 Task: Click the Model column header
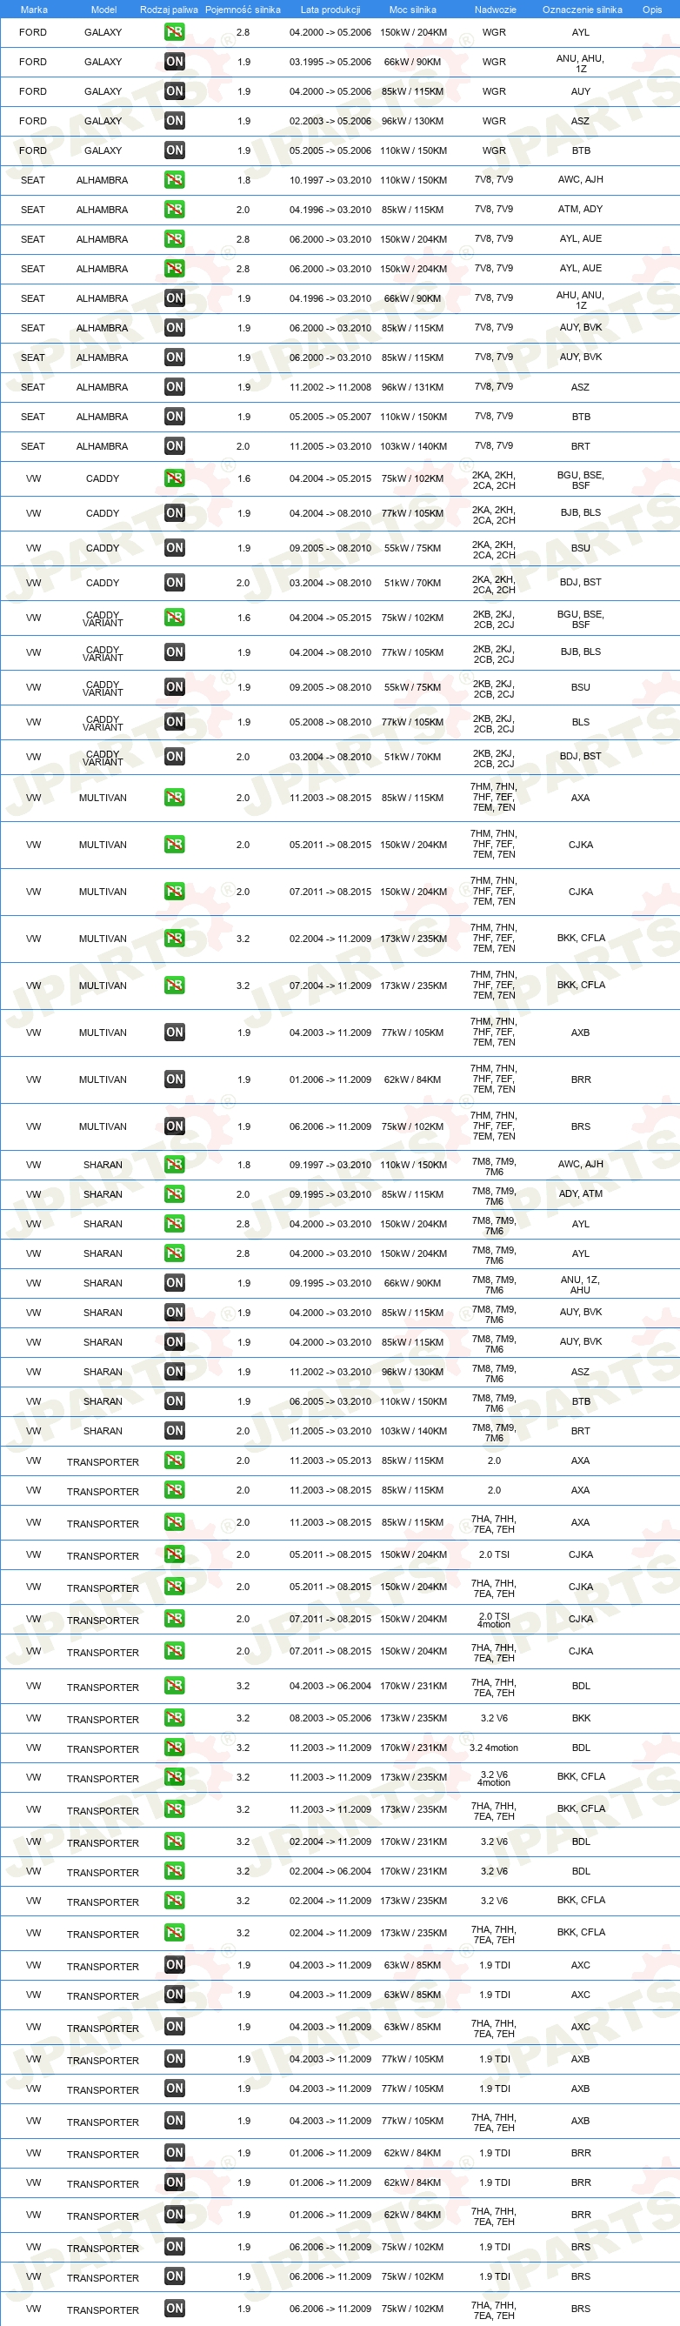pyautogui.click(x=103, y=9)
